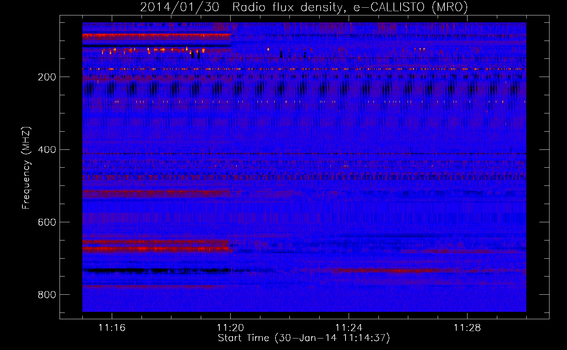Click the 11:20 time tick label
Screen dimensions: 567x350
click(x=230, y=328)
